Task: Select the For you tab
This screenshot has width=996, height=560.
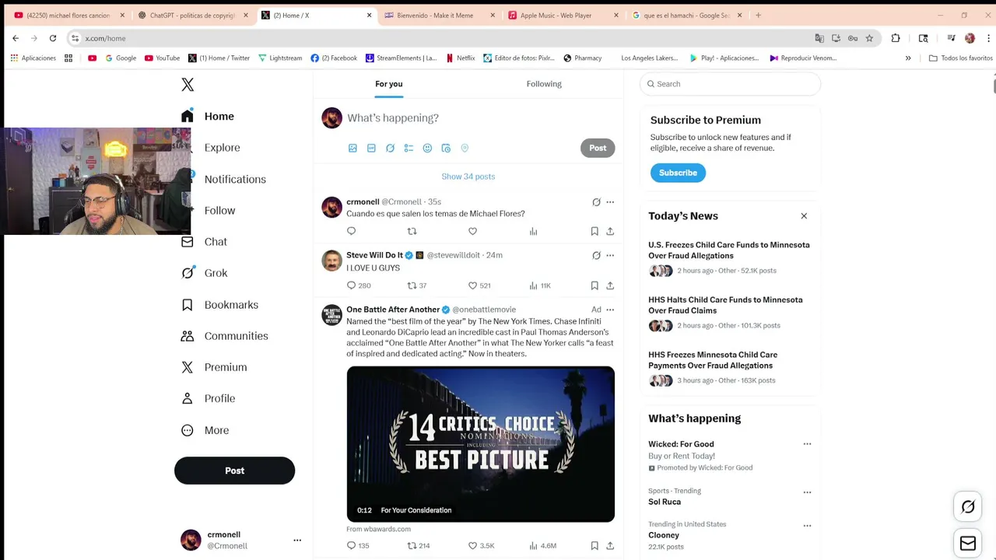Action: 389,84
